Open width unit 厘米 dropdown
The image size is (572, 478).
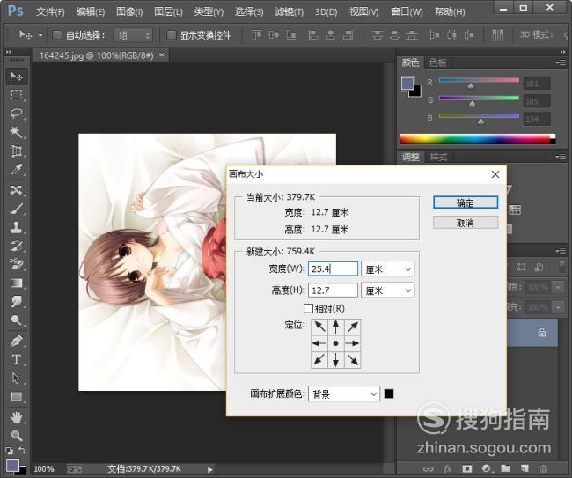pos(388,269)
